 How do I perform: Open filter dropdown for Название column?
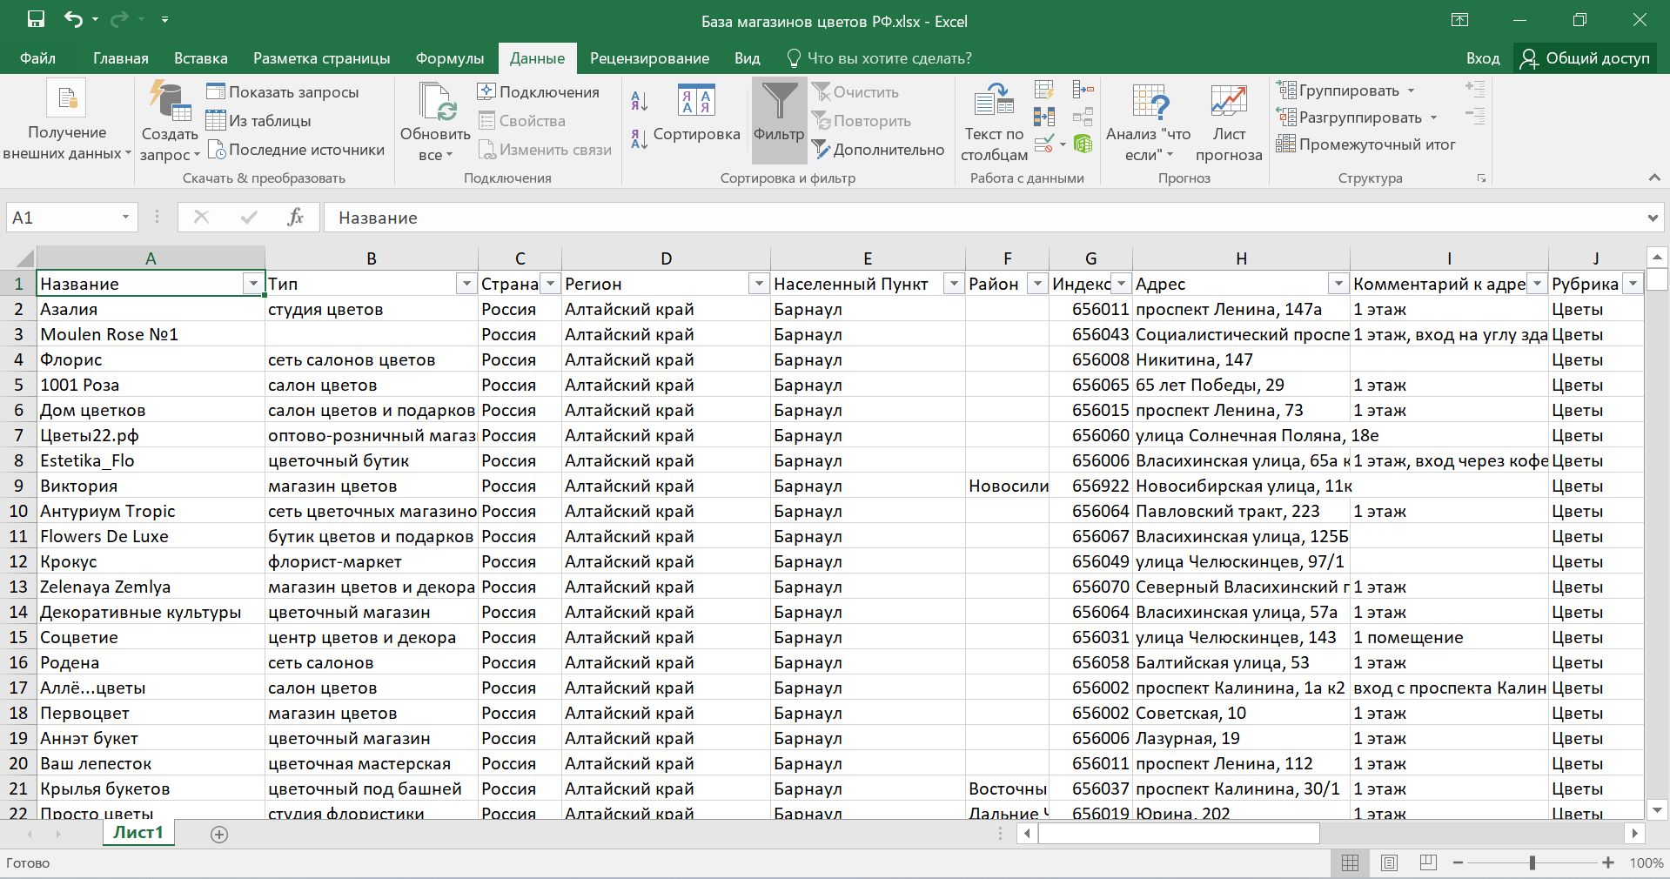[x=253, y=284]
